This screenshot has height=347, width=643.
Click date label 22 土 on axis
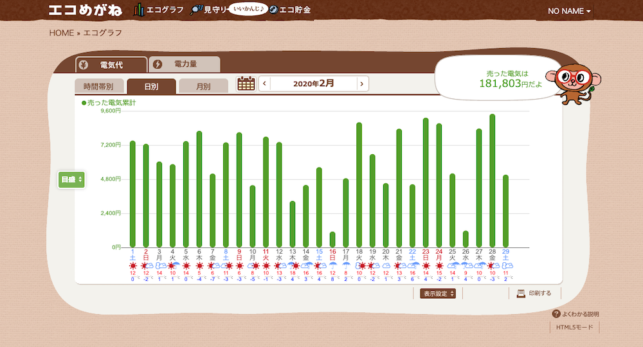point(413,255)
